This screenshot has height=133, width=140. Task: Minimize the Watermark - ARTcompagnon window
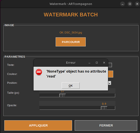pos(122,4)
